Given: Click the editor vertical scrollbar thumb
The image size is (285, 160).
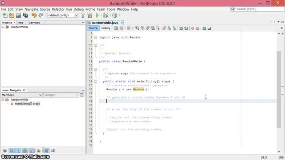Looking at the screenshot, I should pos(279,89).
